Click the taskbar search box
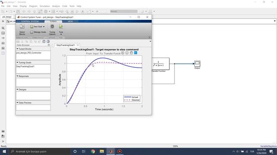277x155 pixels. pos(39,151)
